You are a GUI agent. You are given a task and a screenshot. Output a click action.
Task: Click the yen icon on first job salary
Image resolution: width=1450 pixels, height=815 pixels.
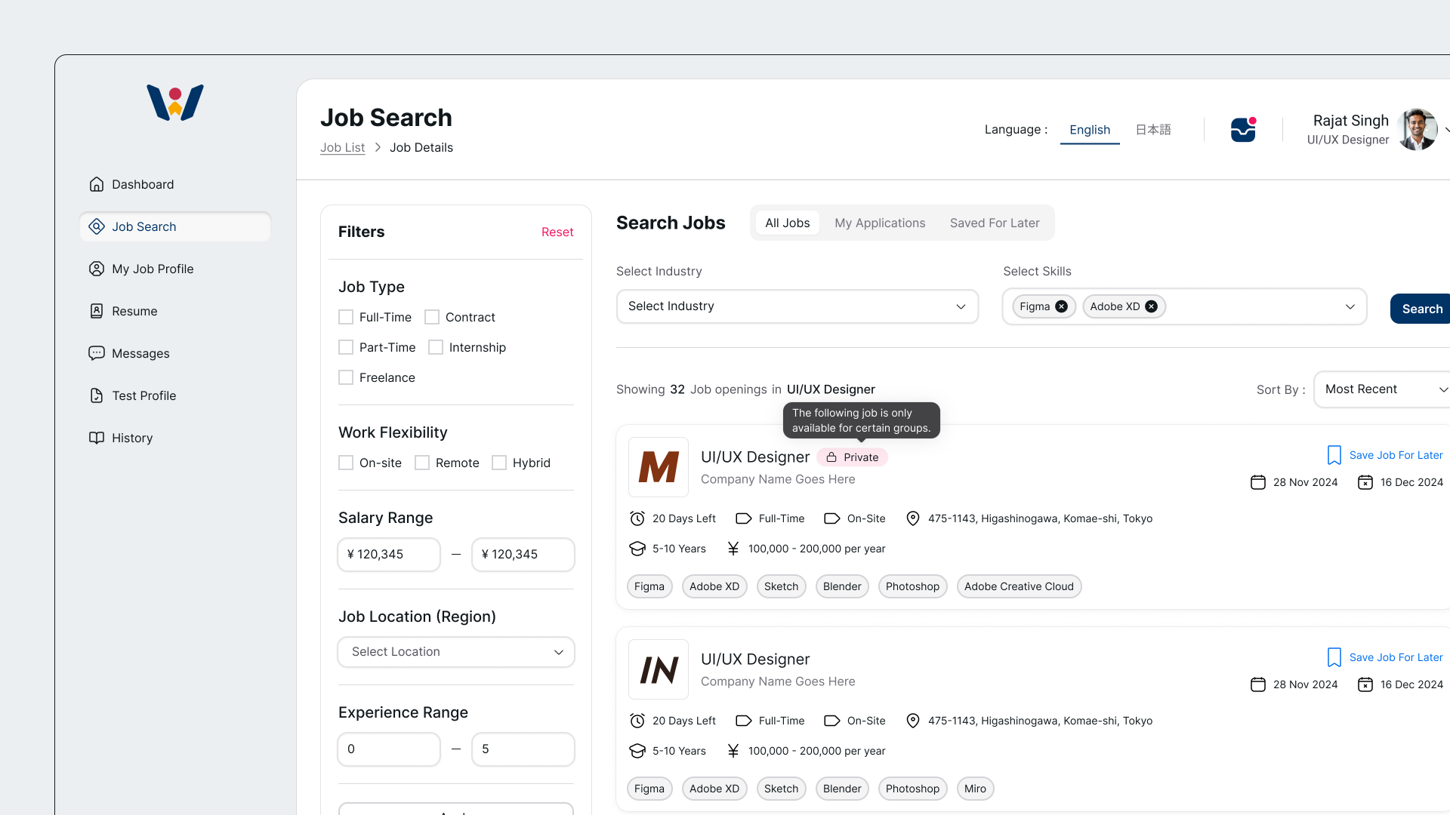[733, 549]
